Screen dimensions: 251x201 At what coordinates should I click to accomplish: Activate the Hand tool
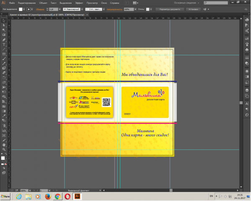(x=4, y=145)
